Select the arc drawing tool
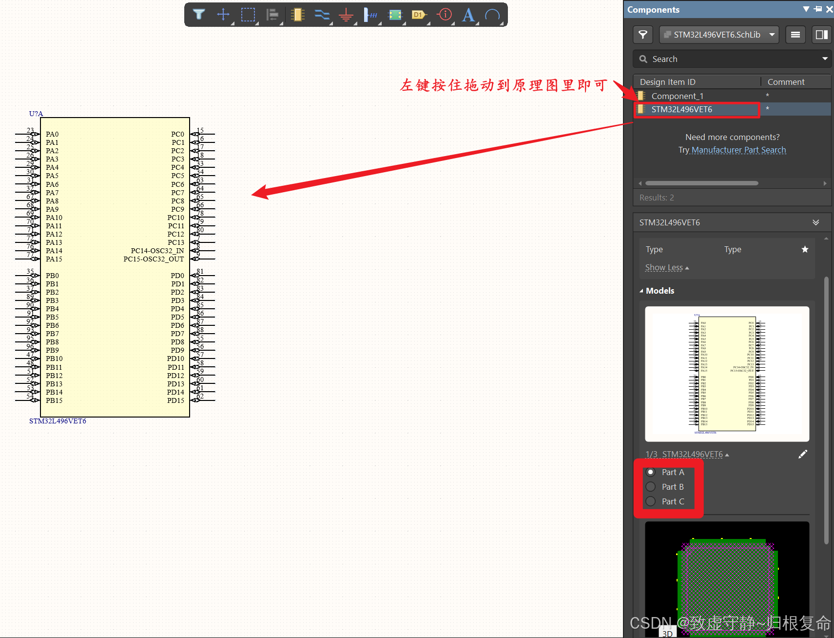 pos(493,15)
